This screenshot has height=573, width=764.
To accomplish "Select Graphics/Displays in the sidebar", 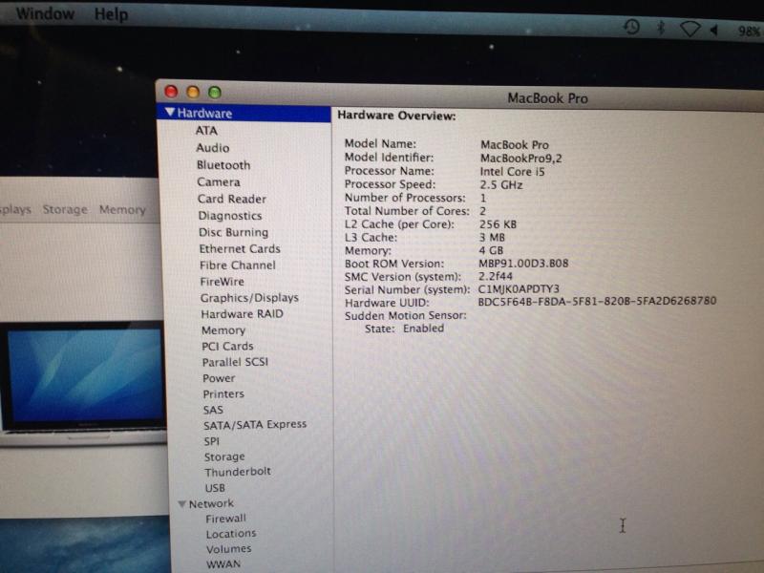I will (249, 298).
